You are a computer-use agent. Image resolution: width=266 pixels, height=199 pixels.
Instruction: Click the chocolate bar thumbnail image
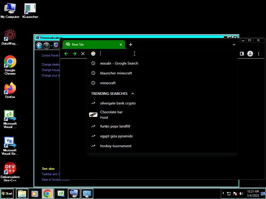click(93, 115)
